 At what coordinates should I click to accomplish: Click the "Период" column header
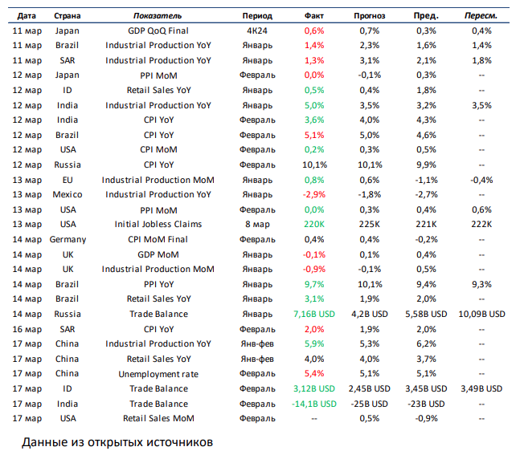click(257, 15)
